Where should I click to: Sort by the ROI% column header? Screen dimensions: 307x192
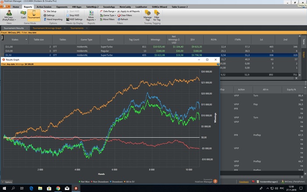(214, 39)
